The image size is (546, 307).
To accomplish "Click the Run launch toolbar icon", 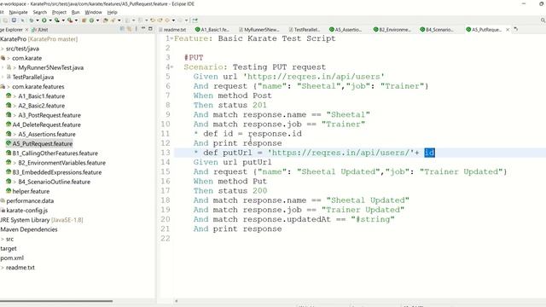I will click(44, 20).
